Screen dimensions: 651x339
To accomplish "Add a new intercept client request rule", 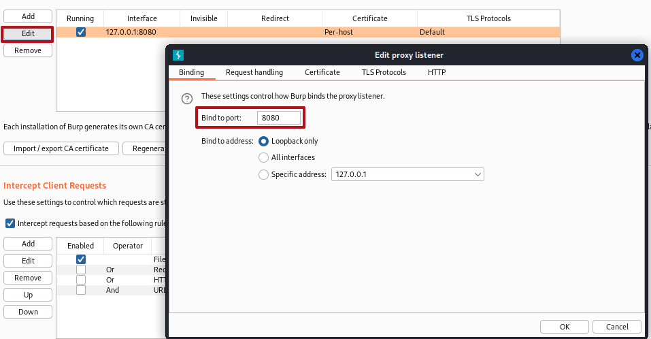I will pyautogui.click(x=28, y=244).
